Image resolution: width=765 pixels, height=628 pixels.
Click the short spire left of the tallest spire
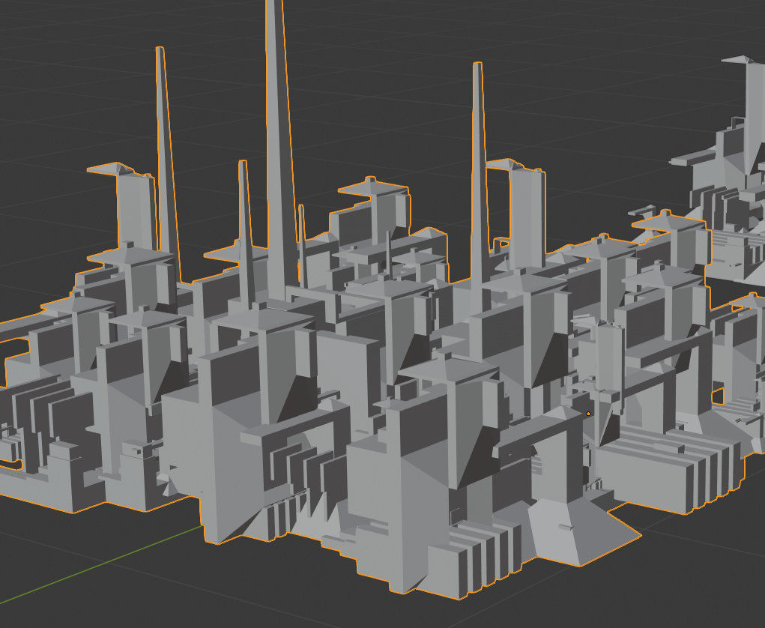(x=246, y=235)
